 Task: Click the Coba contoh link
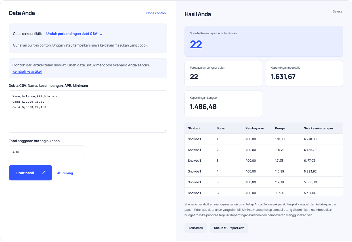(x=156, y=13)
